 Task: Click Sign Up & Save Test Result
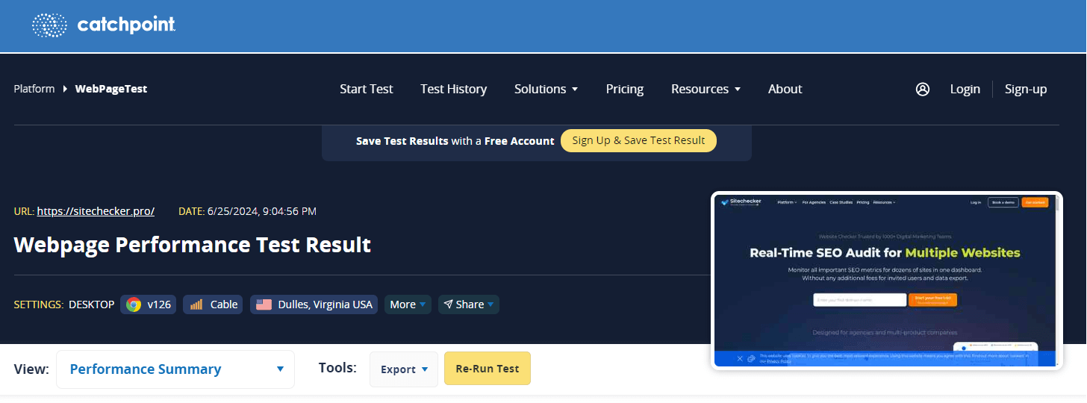638,140
